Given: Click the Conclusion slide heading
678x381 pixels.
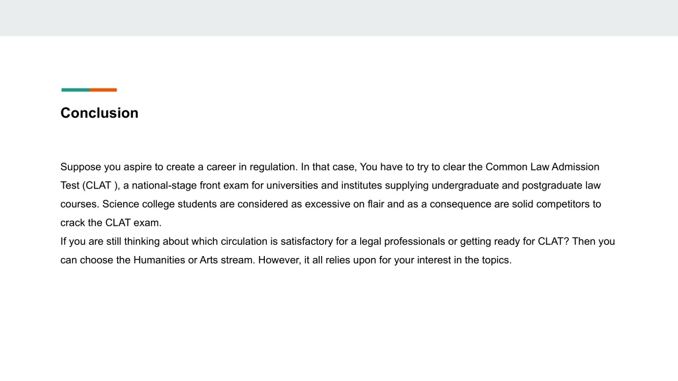Looking at the screenshot, I should (x=99, y=112).
